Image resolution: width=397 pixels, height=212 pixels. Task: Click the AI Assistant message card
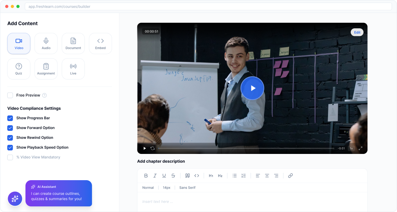(59, 193)
